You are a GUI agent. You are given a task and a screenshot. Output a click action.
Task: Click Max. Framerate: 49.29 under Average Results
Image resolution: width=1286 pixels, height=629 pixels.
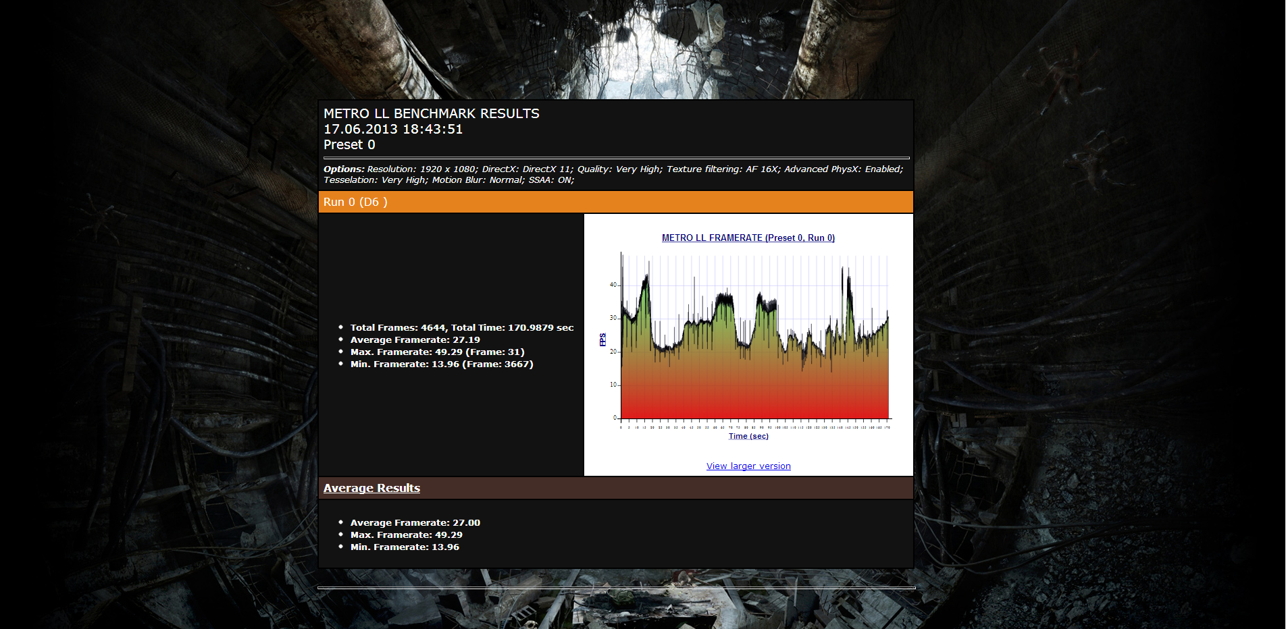[407, 535]
